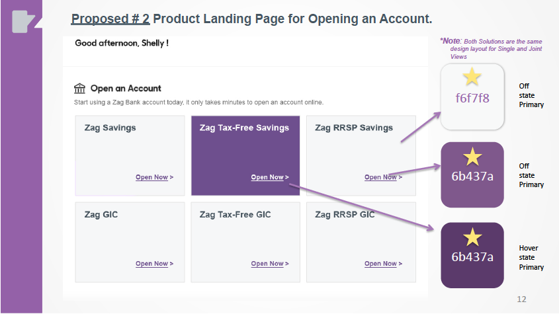Viewport: 559px width, 314px height.
Task: Select the highlighted Zag Tax-Free Savings card
Action: 245,155
